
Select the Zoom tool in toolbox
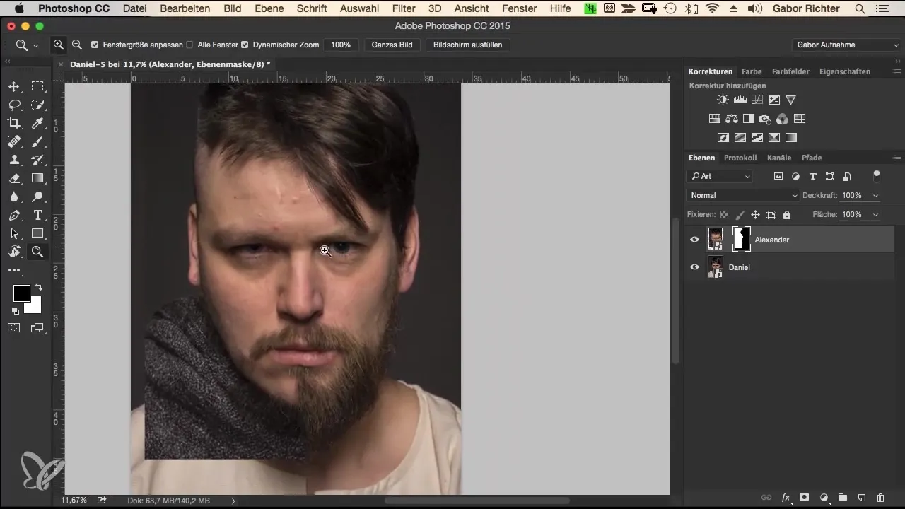tap(37, 252)
